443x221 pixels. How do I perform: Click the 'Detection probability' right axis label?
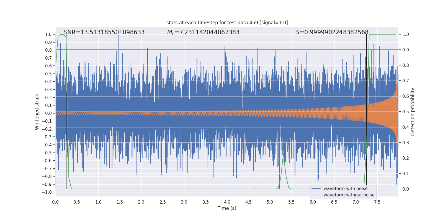coord(413,112)
